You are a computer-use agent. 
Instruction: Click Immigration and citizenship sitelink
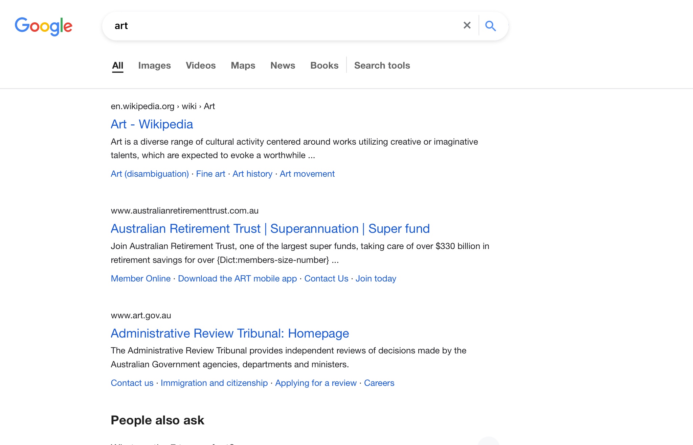click(214, 383)
